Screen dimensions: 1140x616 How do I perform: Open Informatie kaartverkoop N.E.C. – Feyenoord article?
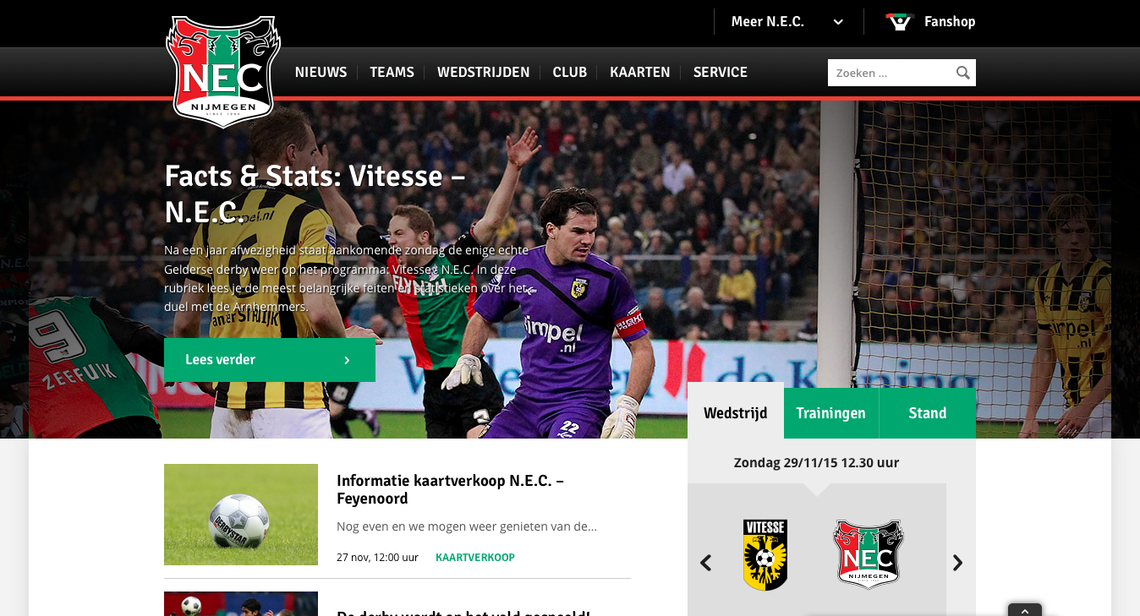[x=450, y=489]
